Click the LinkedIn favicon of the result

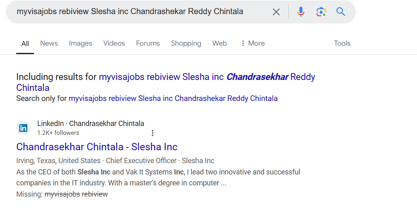(x=23, y=128)
